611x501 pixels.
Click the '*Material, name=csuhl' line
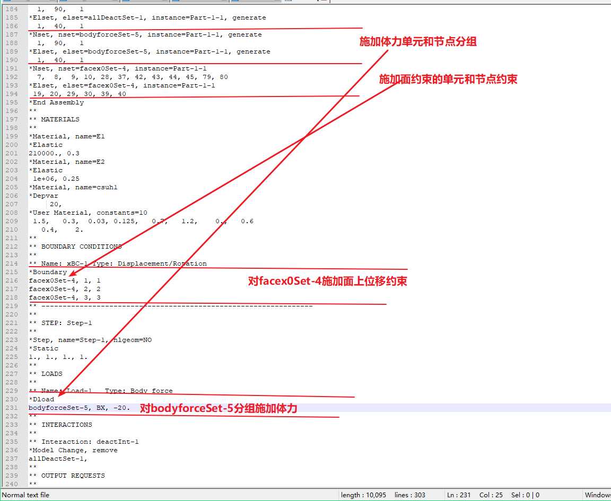[x=73, y=187]
